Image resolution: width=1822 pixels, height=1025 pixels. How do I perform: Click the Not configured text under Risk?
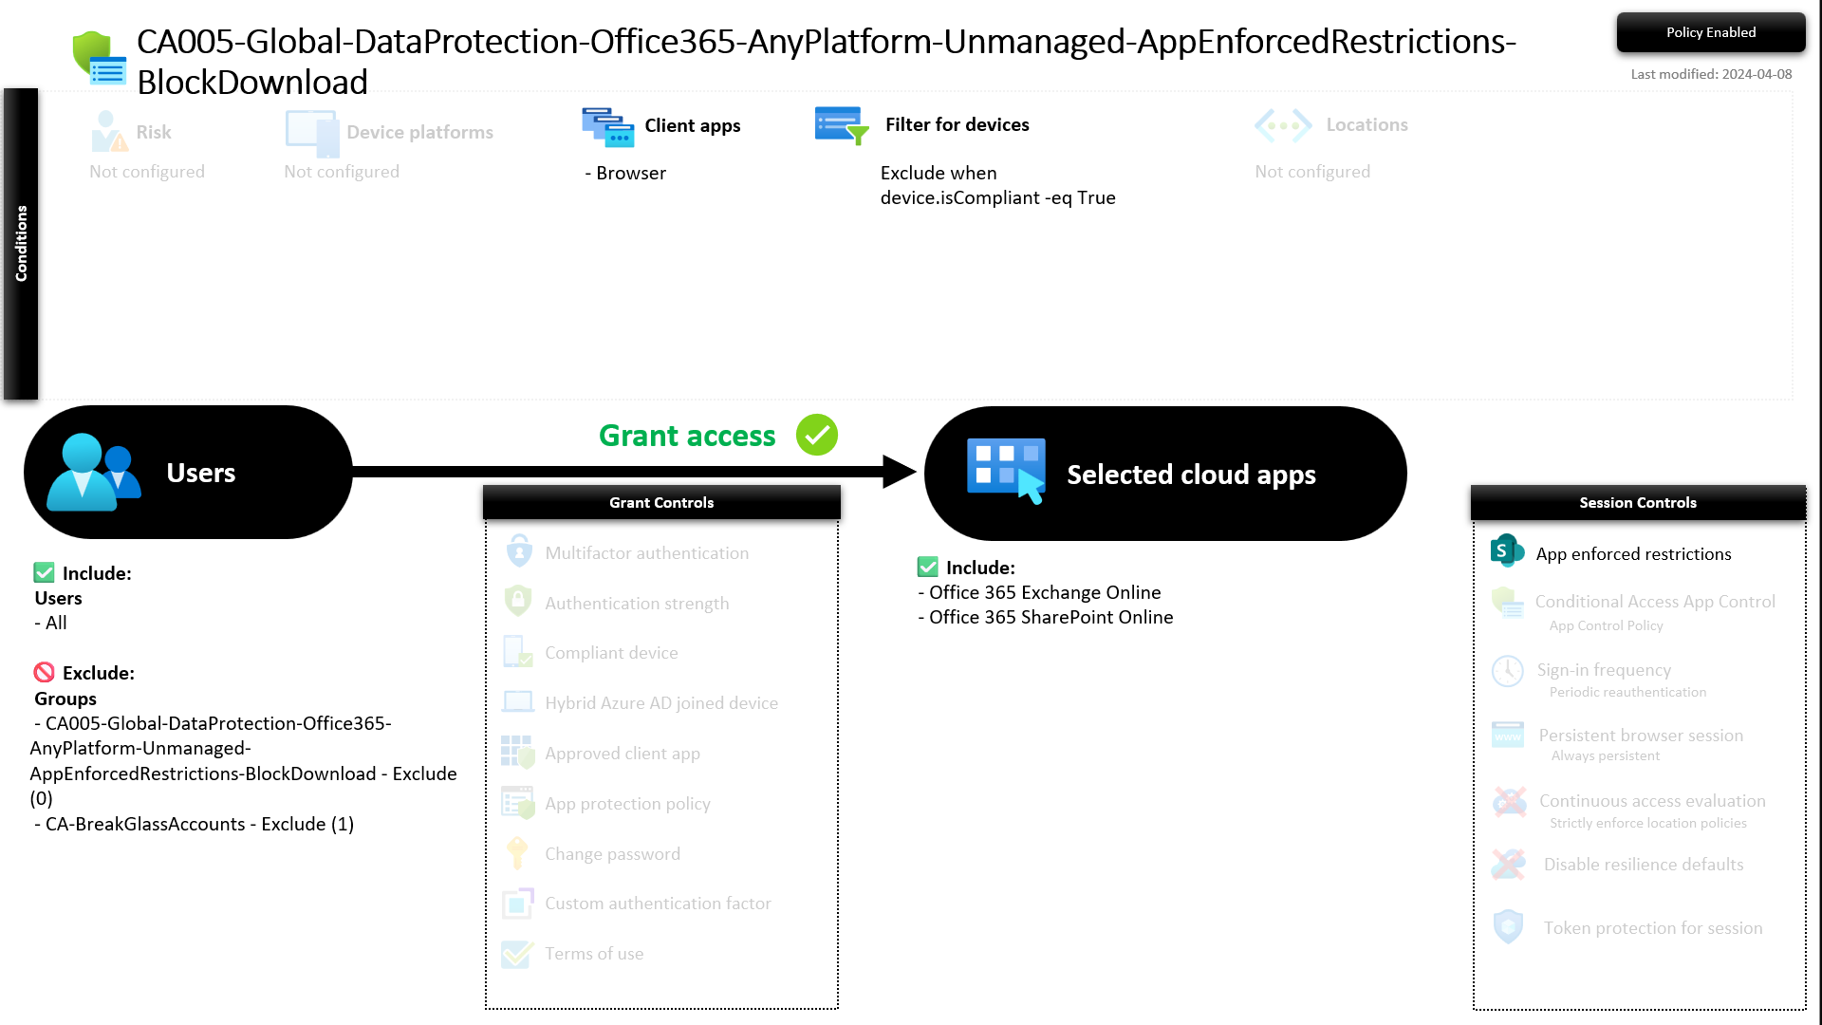(x=147, y=171)
